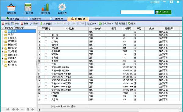Expand the 图文印刷 tree node
The height and width of the screenshot is (112, 183).
pyautogui.click(x=2, y=52)
